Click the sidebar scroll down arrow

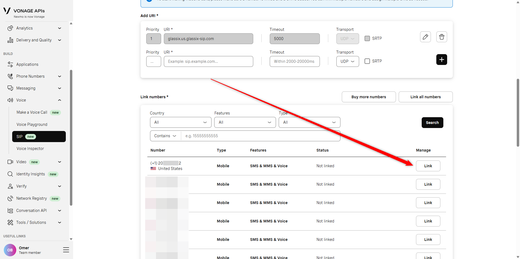(71, 239)
